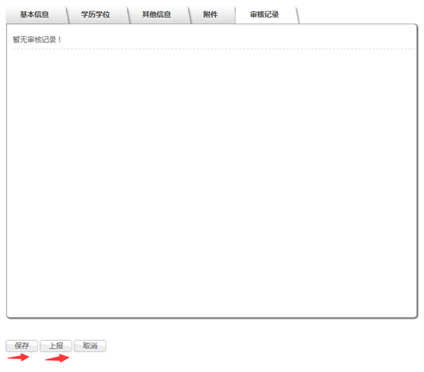Viewport: 424px width, 372px height.
Task: Cancel editing with 取消
Action: (90, 345)
